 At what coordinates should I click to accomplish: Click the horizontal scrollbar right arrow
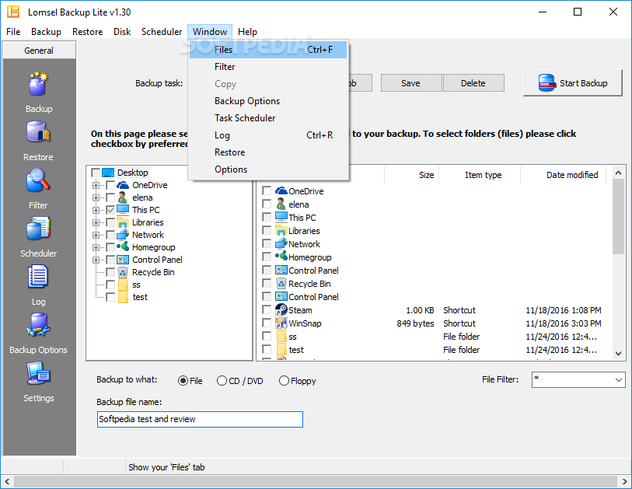pos(624,481)
